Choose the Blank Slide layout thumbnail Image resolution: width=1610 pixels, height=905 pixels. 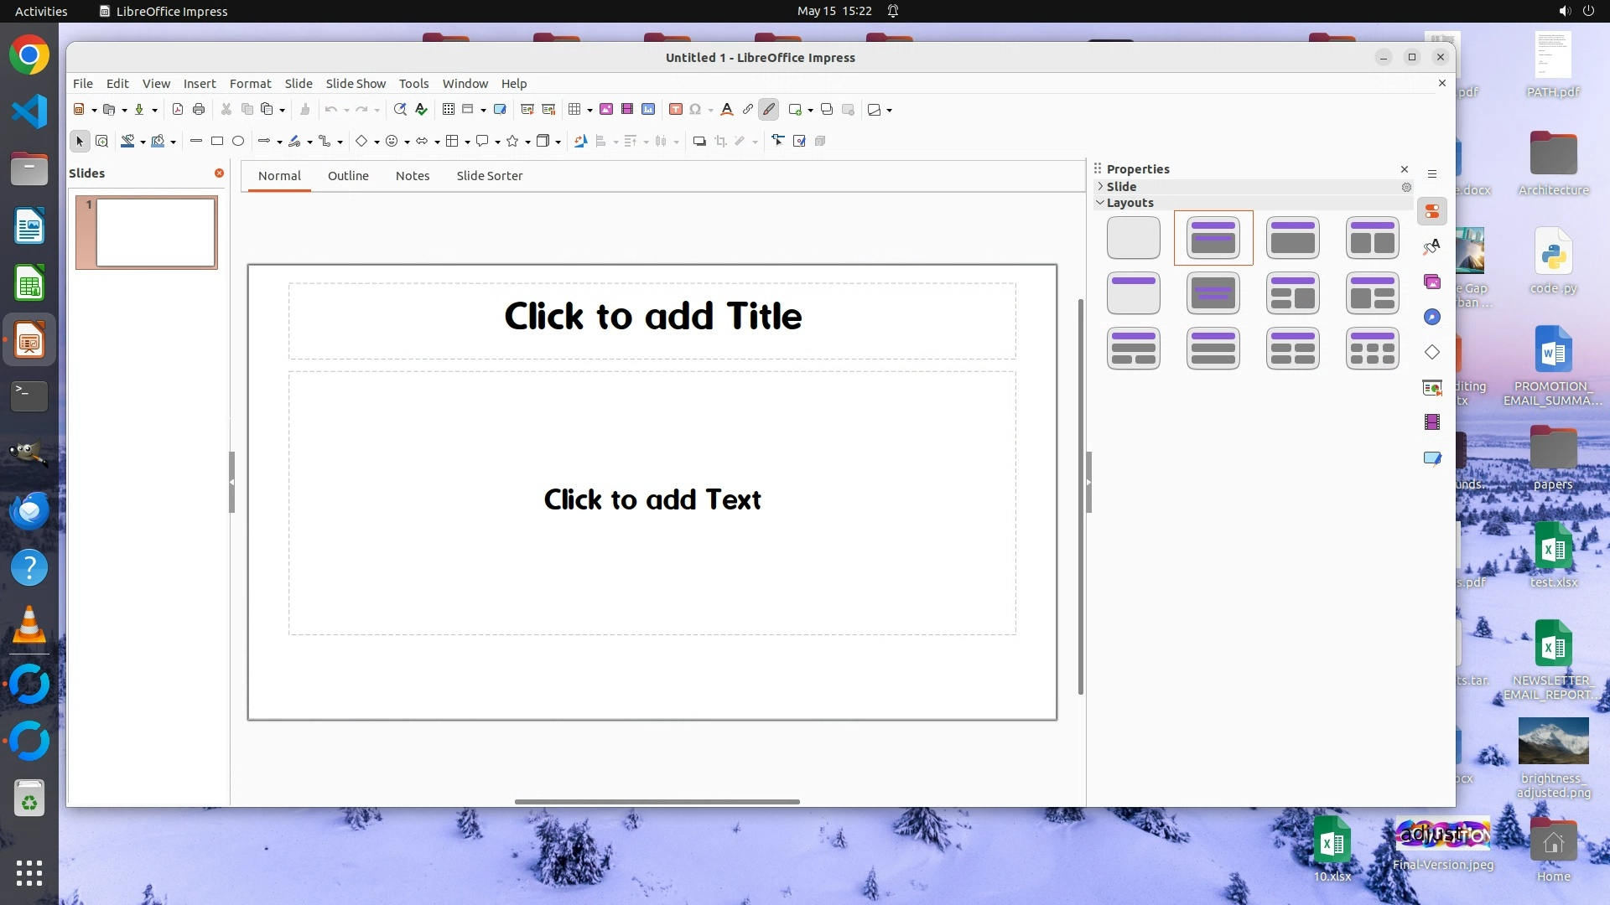(1133, 238)
